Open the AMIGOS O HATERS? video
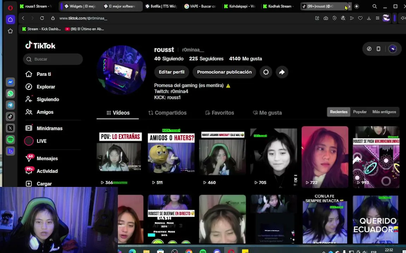Screen dimensions: 406x253 pos(171,157)
